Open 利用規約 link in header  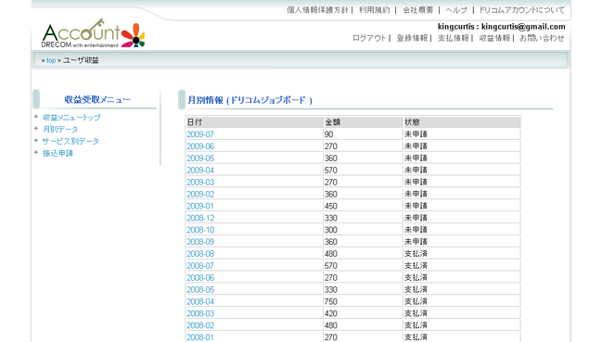coord(375,10)
